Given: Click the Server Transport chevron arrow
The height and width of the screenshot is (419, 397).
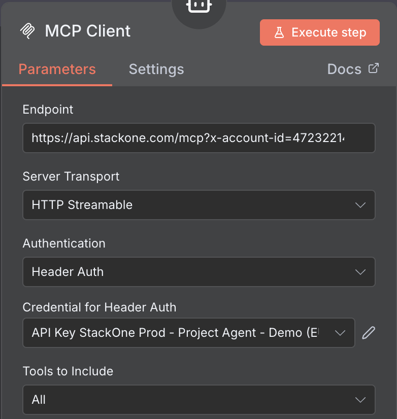Looking at the screenshot, I should pyautogui.click(x=360, y=205).
